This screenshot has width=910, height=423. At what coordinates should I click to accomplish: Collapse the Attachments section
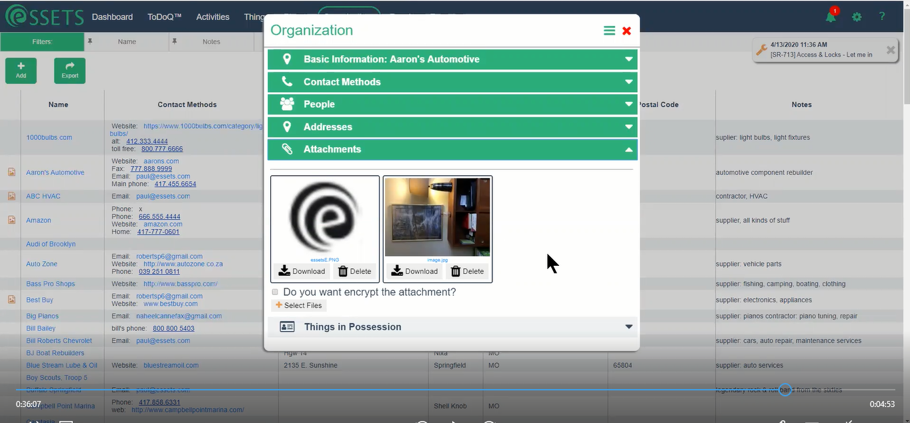452,149
